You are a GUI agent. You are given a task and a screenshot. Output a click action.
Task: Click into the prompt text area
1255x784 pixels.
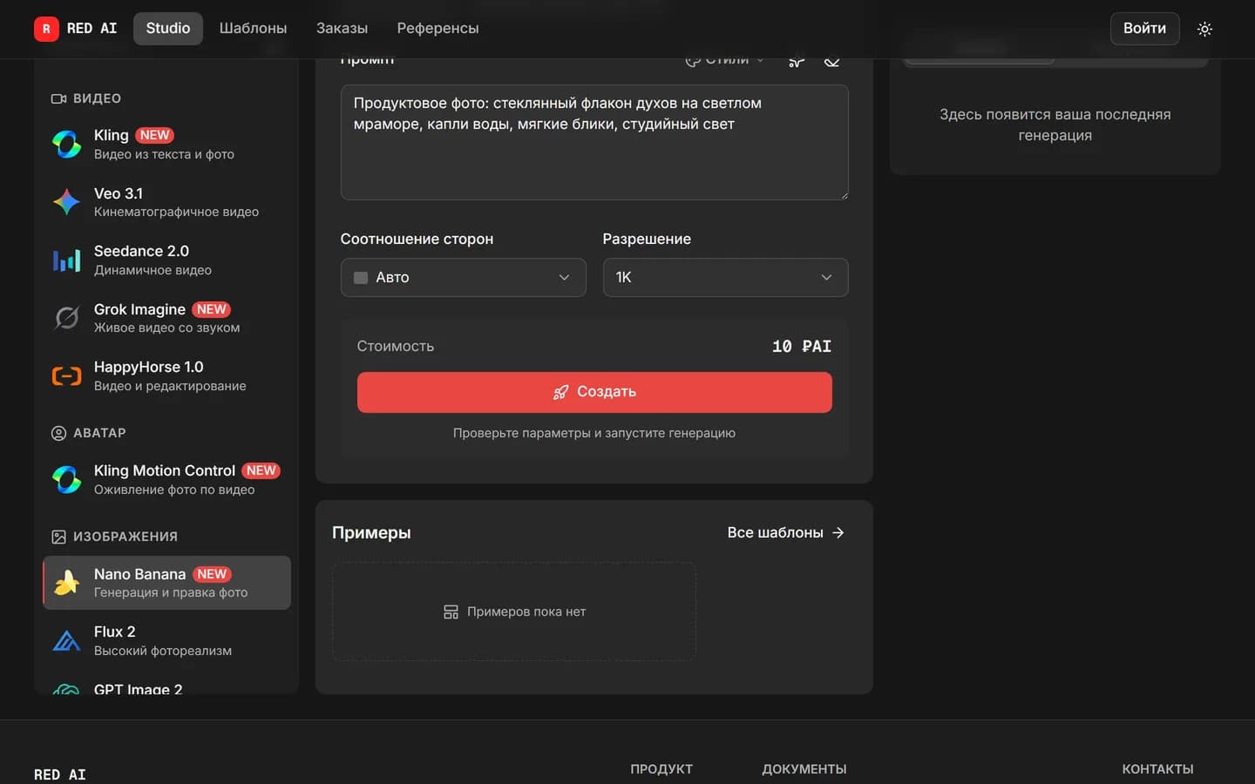594,142
